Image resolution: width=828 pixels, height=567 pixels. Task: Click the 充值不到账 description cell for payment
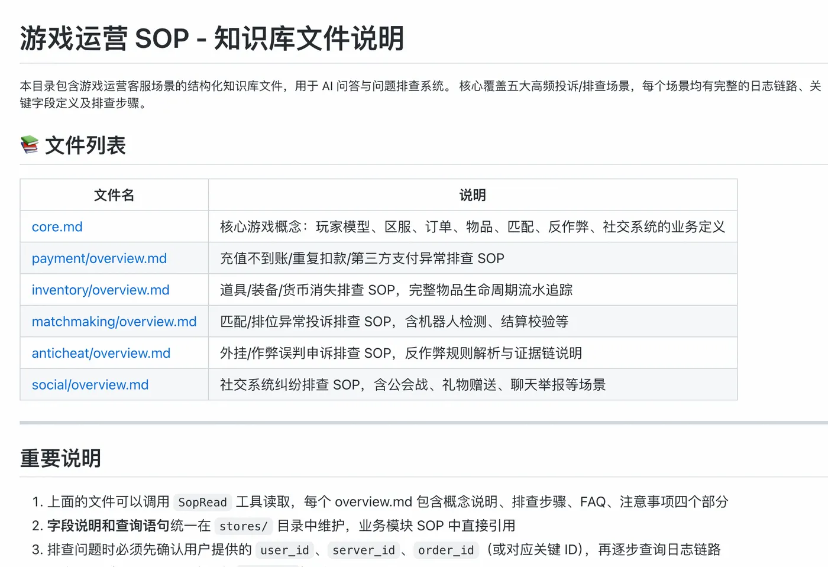coord(362,258)
